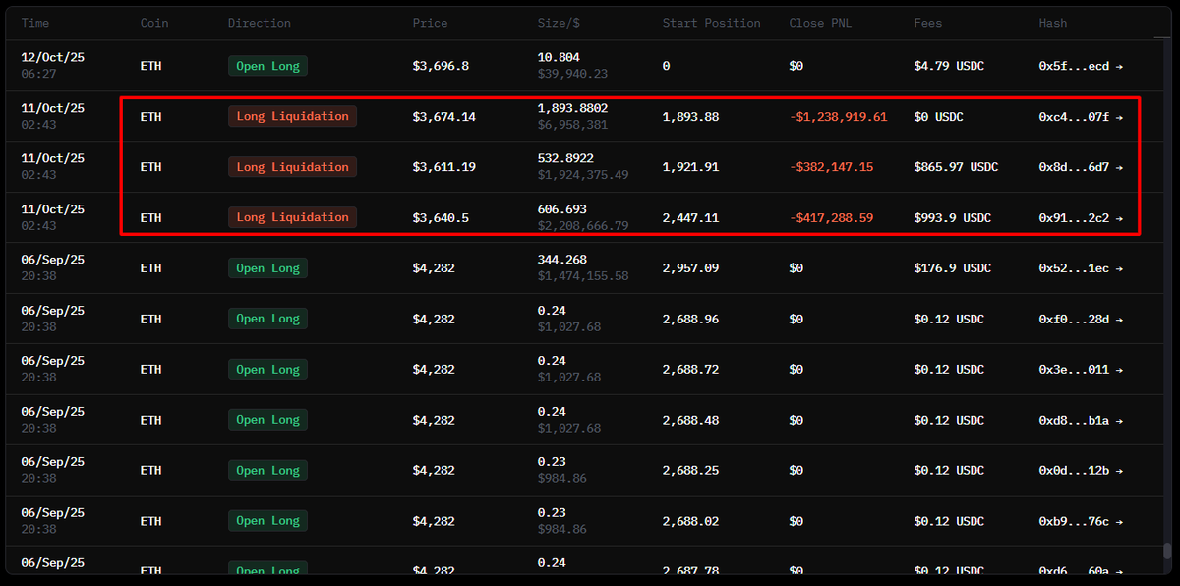Open transaction hash 0xf0...28d link
Screen dimensions: 1180x586
1080,319
